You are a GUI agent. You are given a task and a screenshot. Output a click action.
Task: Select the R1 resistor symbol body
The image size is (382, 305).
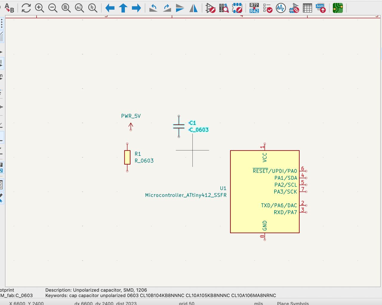click(x=127, y=157)
